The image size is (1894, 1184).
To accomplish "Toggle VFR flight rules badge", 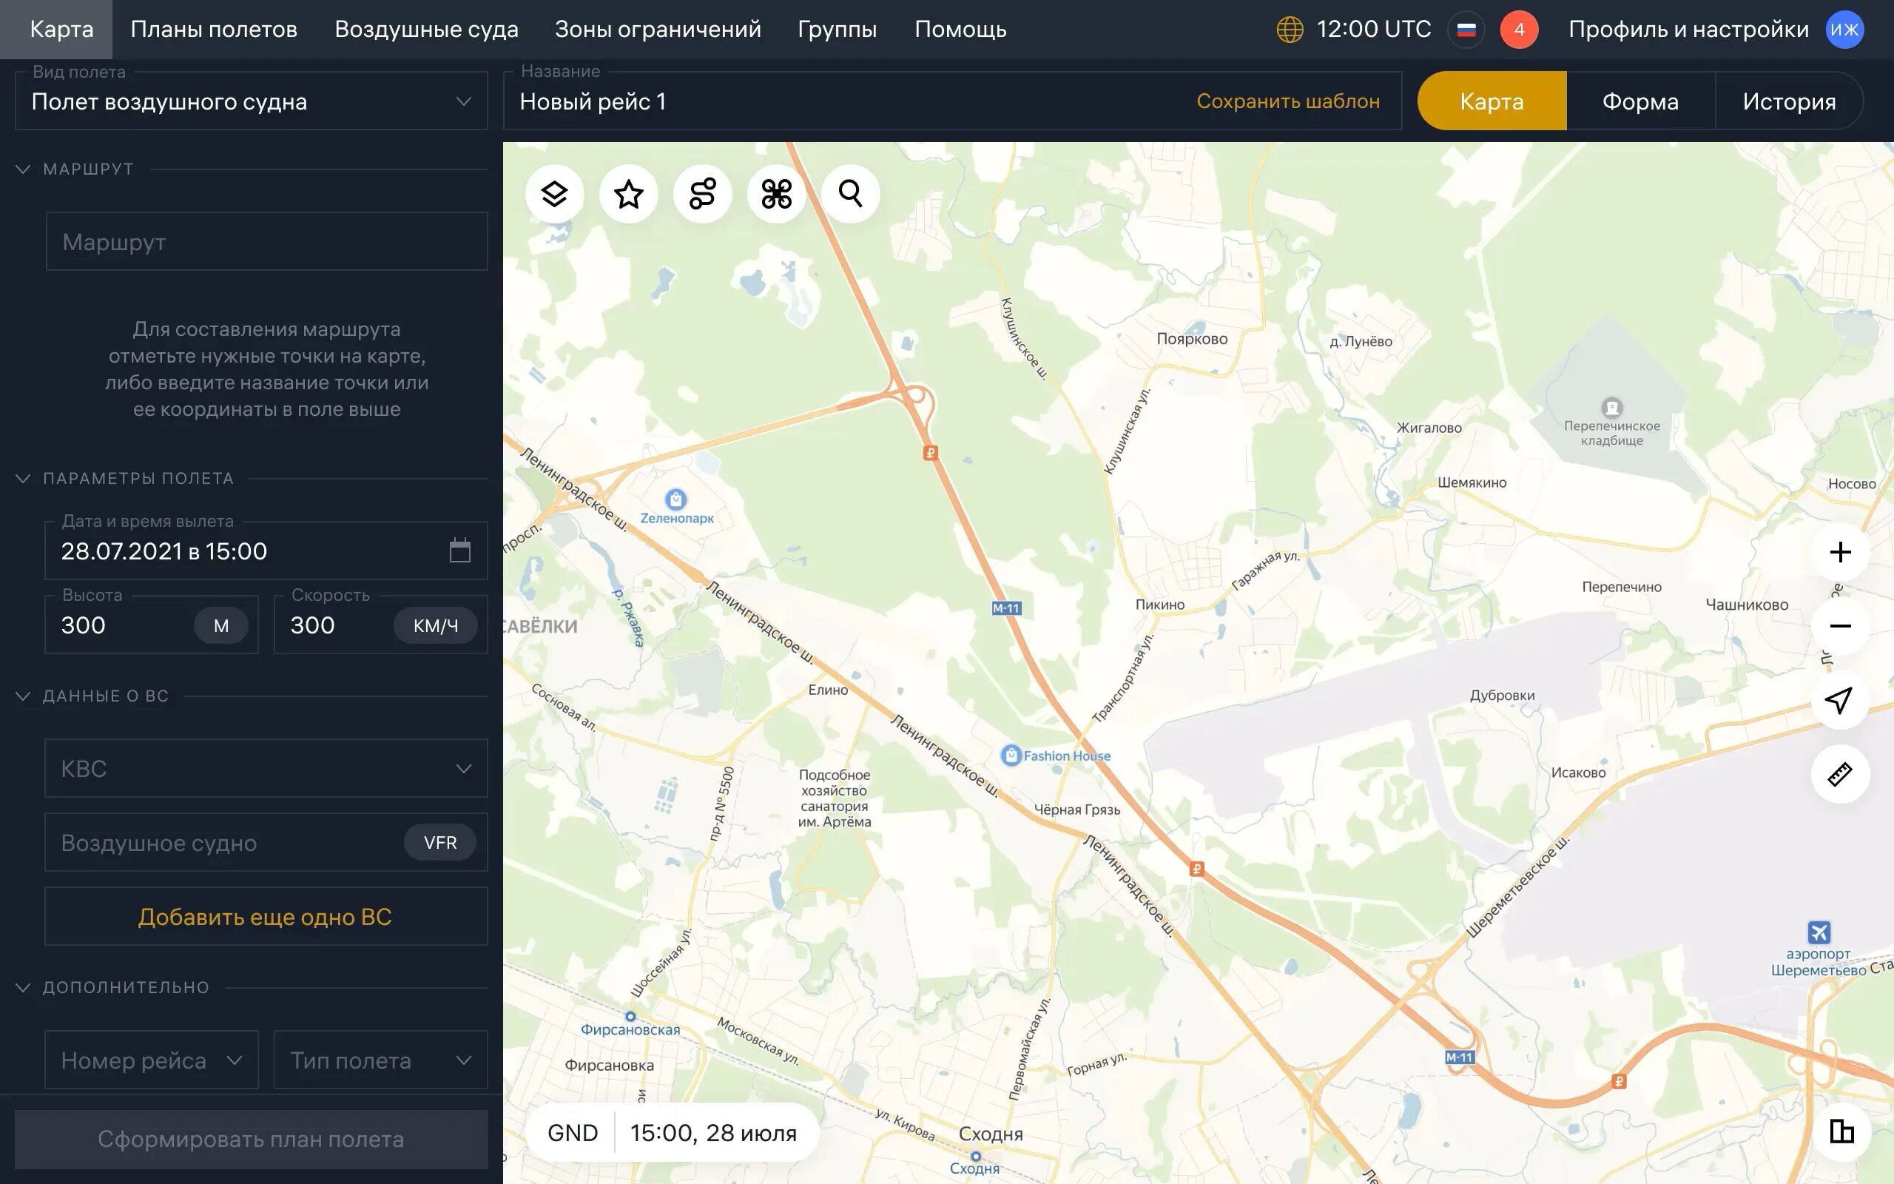I will coord(440,843).
